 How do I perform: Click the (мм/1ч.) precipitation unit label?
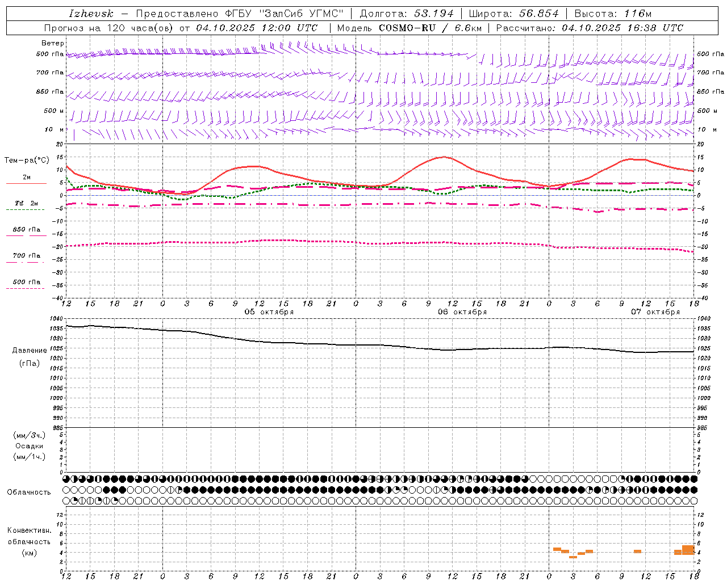point(29,457)
